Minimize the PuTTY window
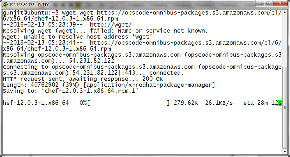 pos(260,3)
